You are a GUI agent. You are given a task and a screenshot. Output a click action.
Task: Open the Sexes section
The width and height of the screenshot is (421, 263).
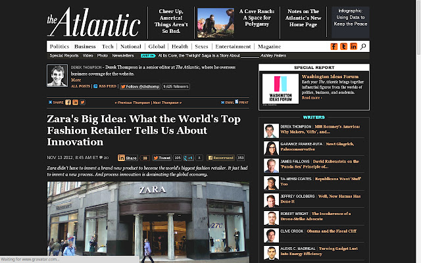[x=201, y=47]
